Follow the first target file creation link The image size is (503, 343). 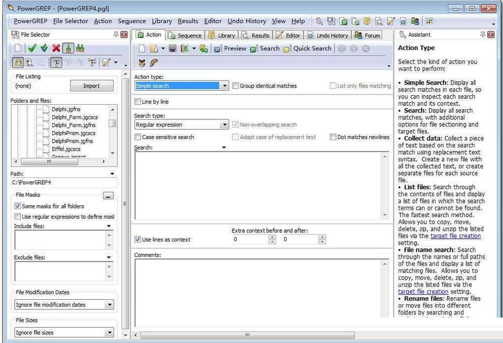click(455, 236)
